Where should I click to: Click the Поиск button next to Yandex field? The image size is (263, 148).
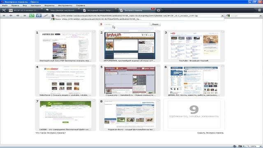coord(155,24)
